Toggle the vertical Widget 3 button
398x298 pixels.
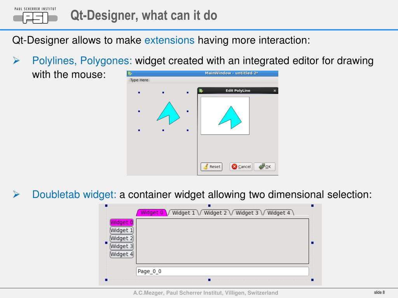(122, 246)
